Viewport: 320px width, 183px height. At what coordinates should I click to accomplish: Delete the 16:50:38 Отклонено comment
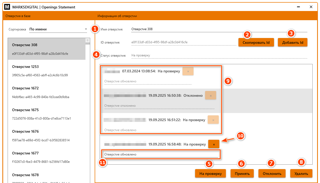[210, 96]
